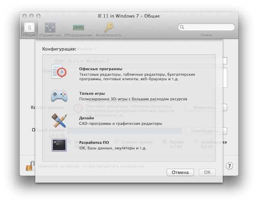Viewport: 258px width, 203px height.
Task: Click the IDE, базы данных, эмуляторы text
Action: (113, 148)
